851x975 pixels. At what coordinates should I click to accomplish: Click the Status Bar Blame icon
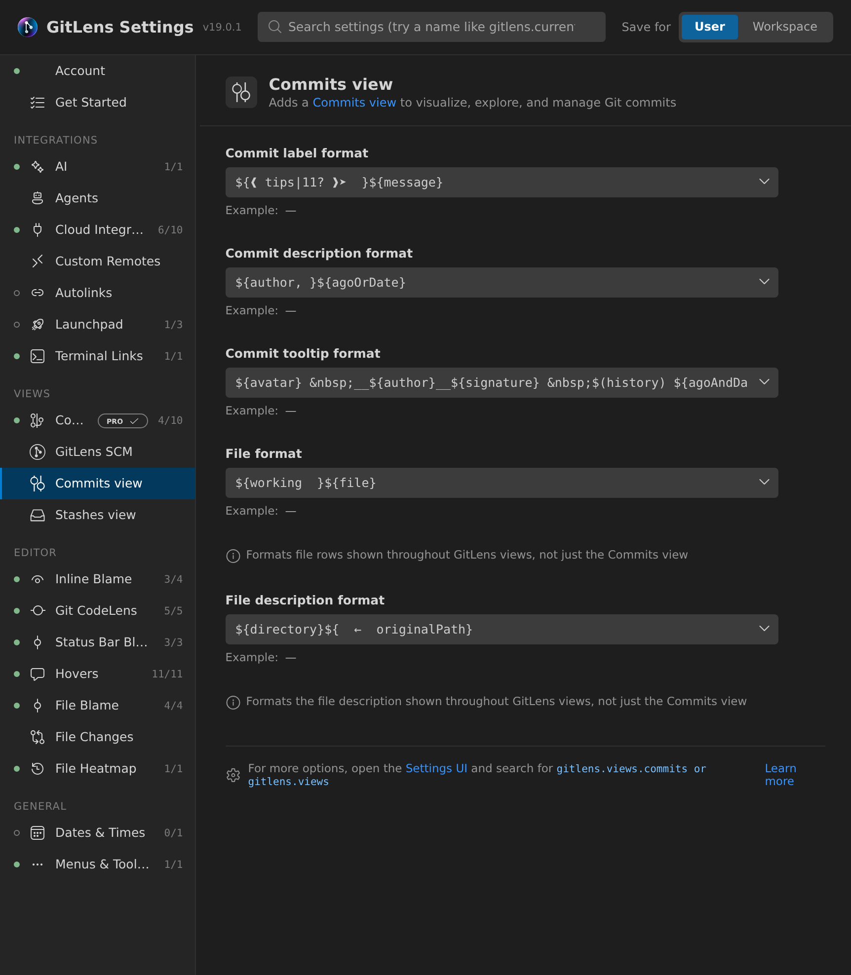coord(38,642)
